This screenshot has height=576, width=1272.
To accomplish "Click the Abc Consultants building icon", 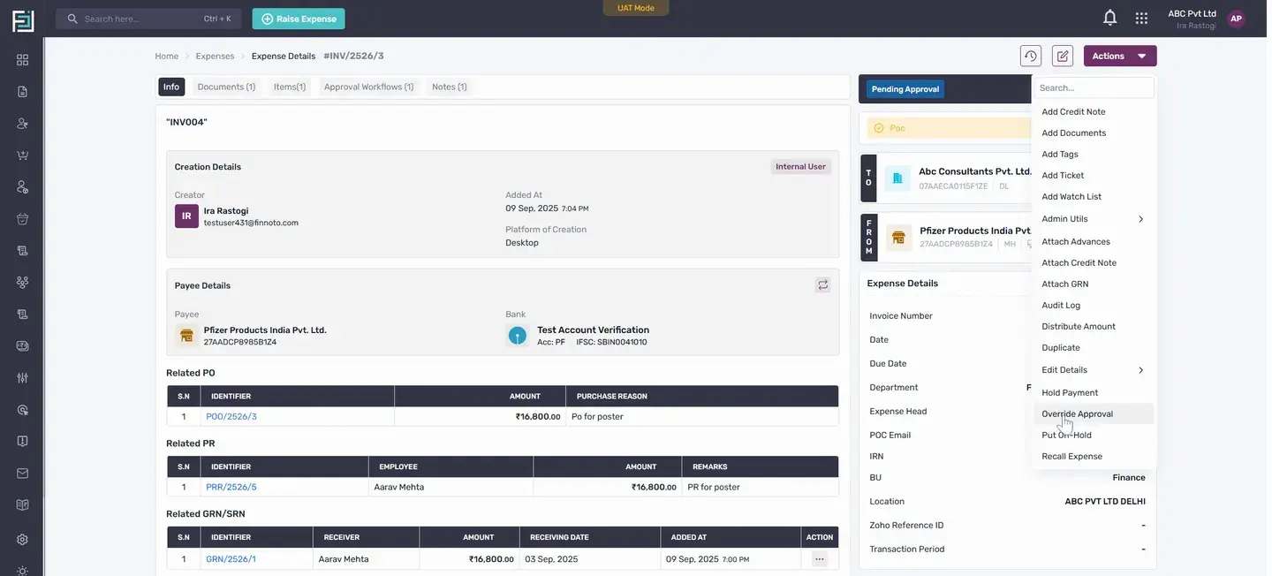I will [897, 178].
